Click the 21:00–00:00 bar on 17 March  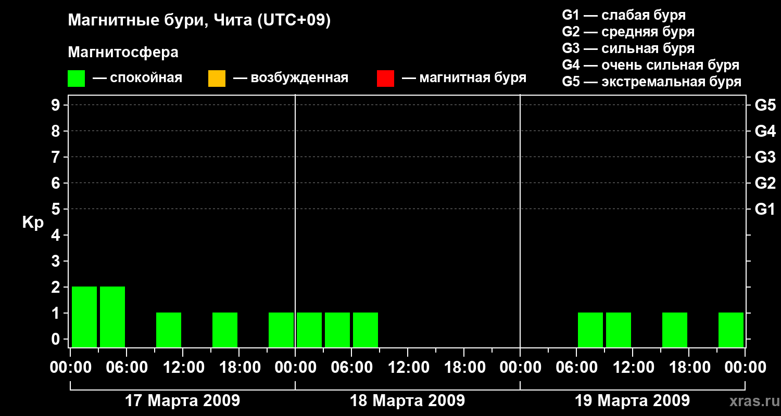point(281,330)
